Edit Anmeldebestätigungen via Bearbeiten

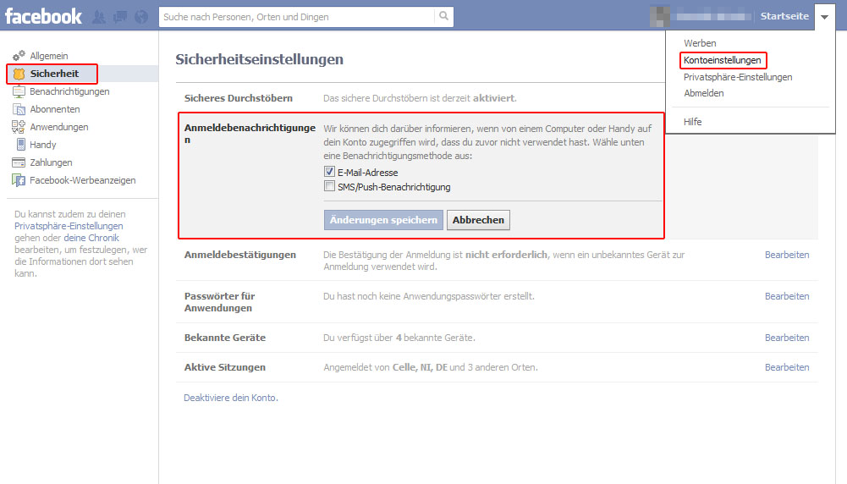tap(787, 255)
